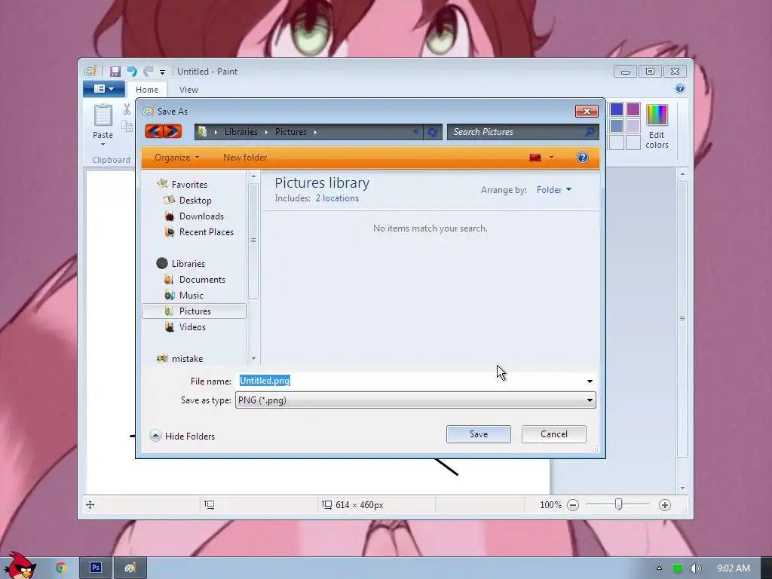Click the navigation pane scroll down arrow
This screenshot has width=772, height=579.
tap(253, 358)
